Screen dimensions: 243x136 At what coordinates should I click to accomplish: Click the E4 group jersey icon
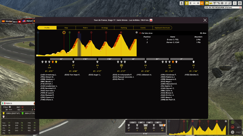[145, 62]
